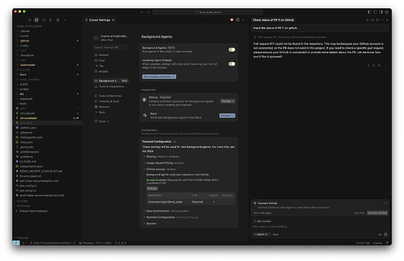This screenshot has width=404, height=261.
Task: Open the our docs link
Action: tap(148, 151)
